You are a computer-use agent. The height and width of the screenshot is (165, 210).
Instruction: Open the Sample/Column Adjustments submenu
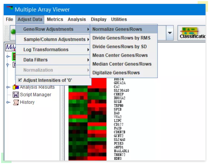point(54,39)
